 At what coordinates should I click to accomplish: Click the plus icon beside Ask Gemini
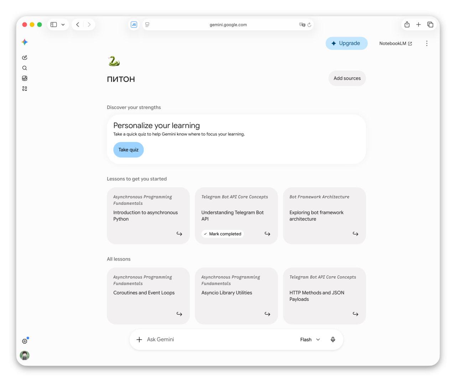click(139, 340)
